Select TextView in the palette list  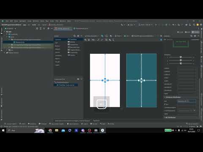[72, 39]
